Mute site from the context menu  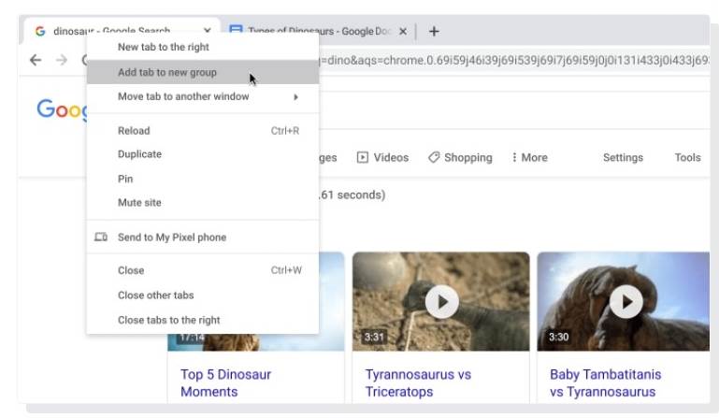(x=139, y=203)
